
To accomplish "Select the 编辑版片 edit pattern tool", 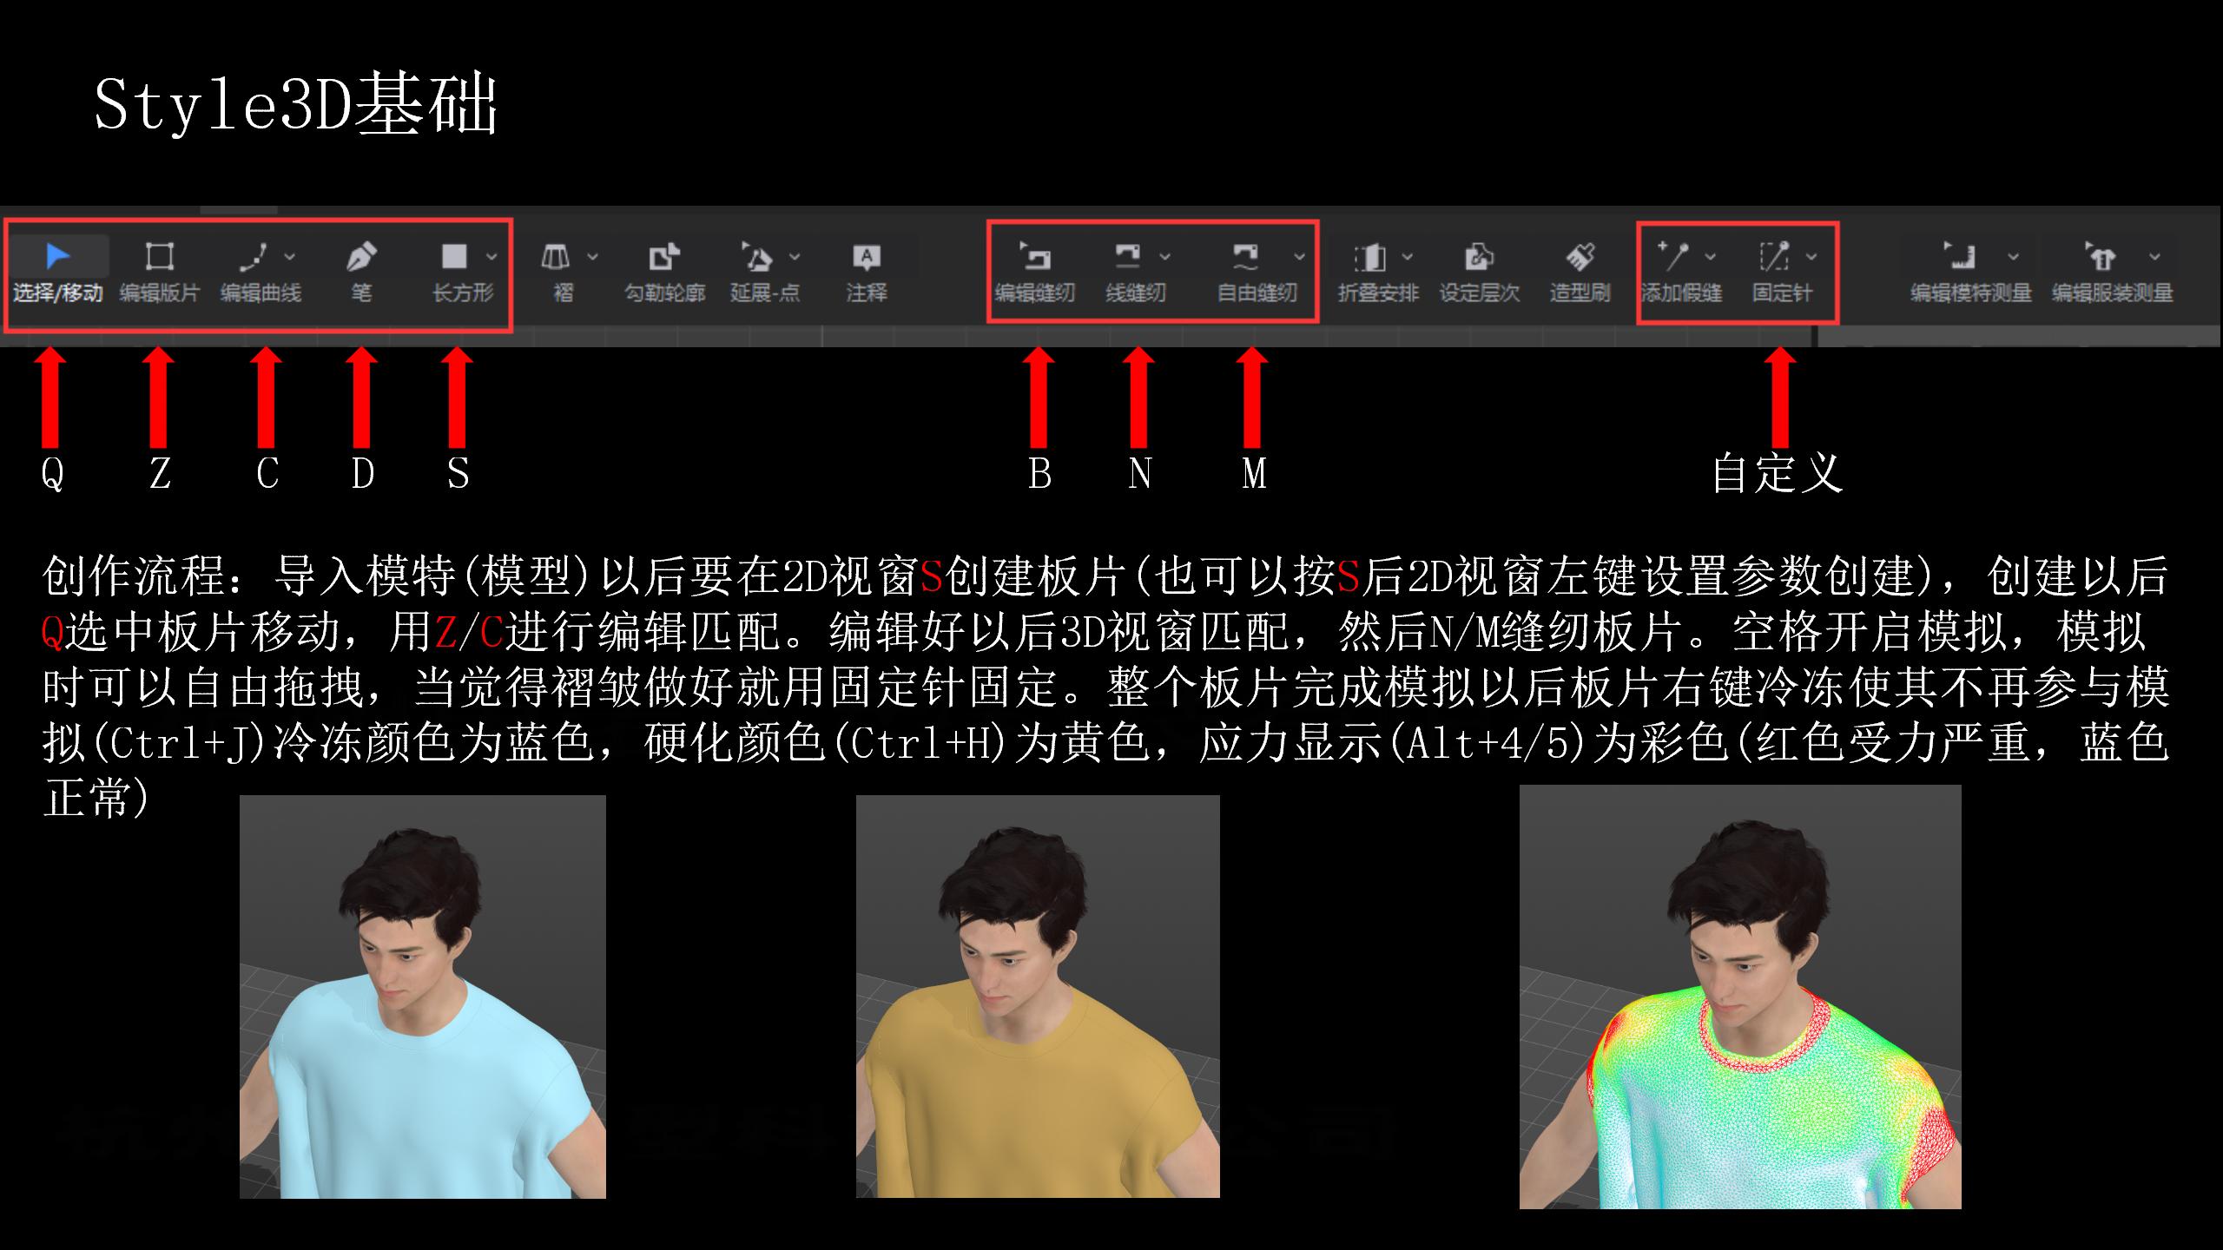I will click(159, 271).
